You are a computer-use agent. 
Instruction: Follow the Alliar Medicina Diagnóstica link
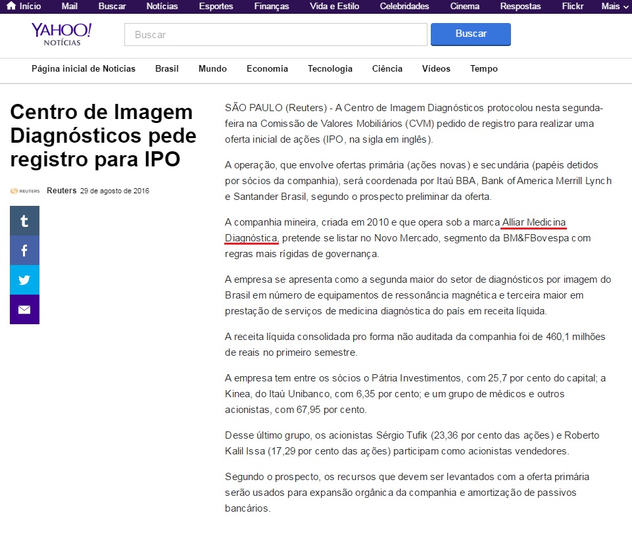tap(533, 222)
